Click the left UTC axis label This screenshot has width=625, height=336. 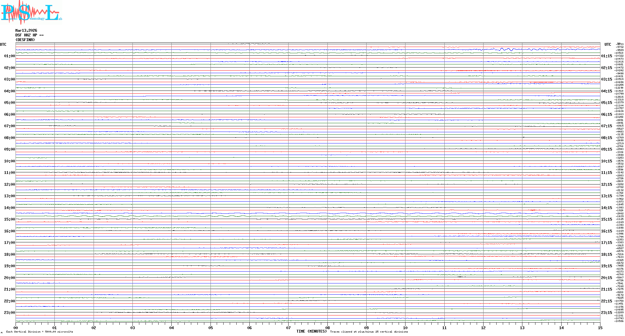click(x=3, y=44)
